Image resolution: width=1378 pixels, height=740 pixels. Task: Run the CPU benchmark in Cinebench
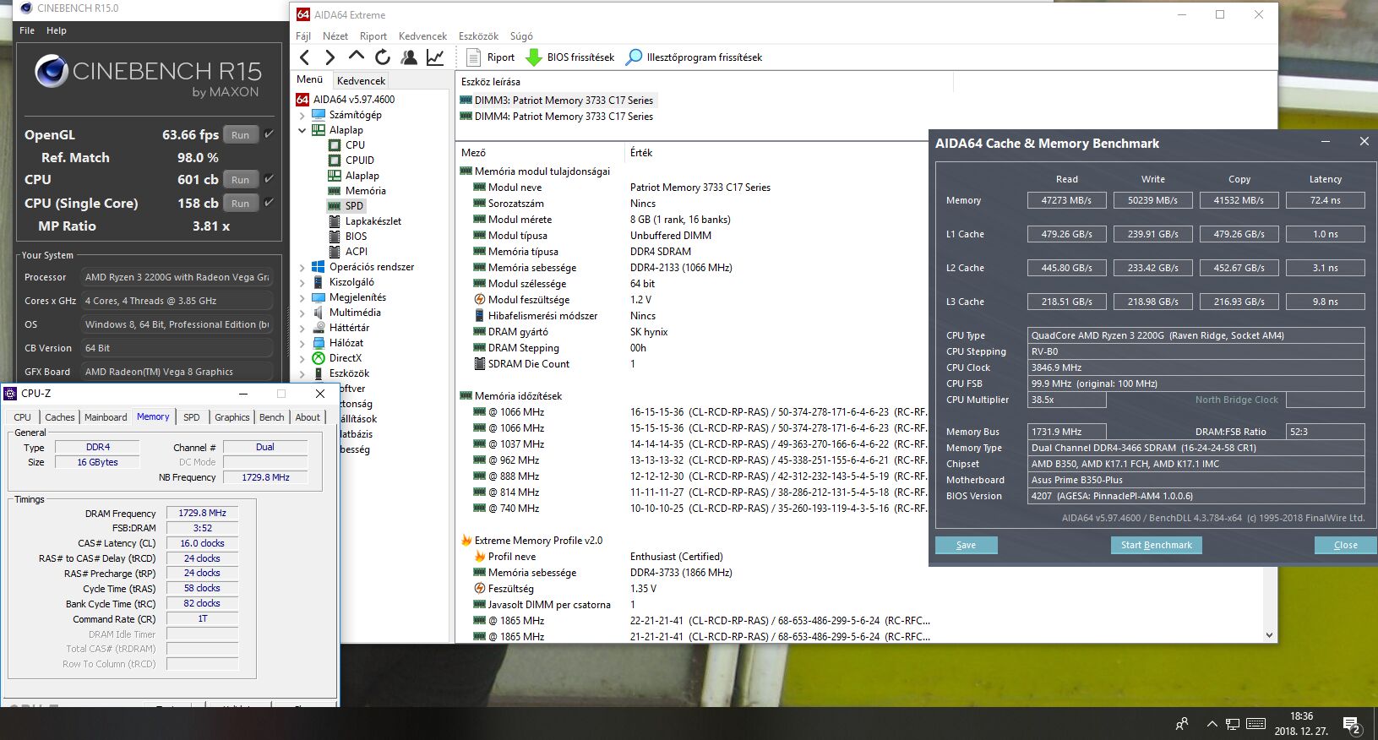coord(240,179)
